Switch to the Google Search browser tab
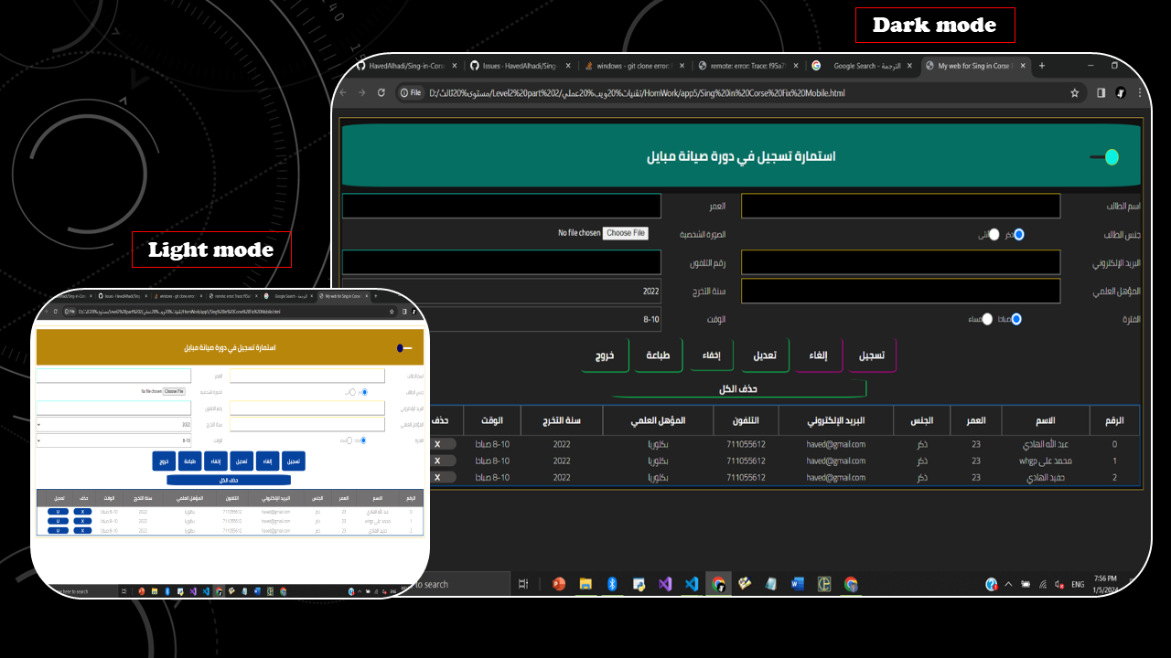Viewport: 1171px width, 658px height. [862, 66]
